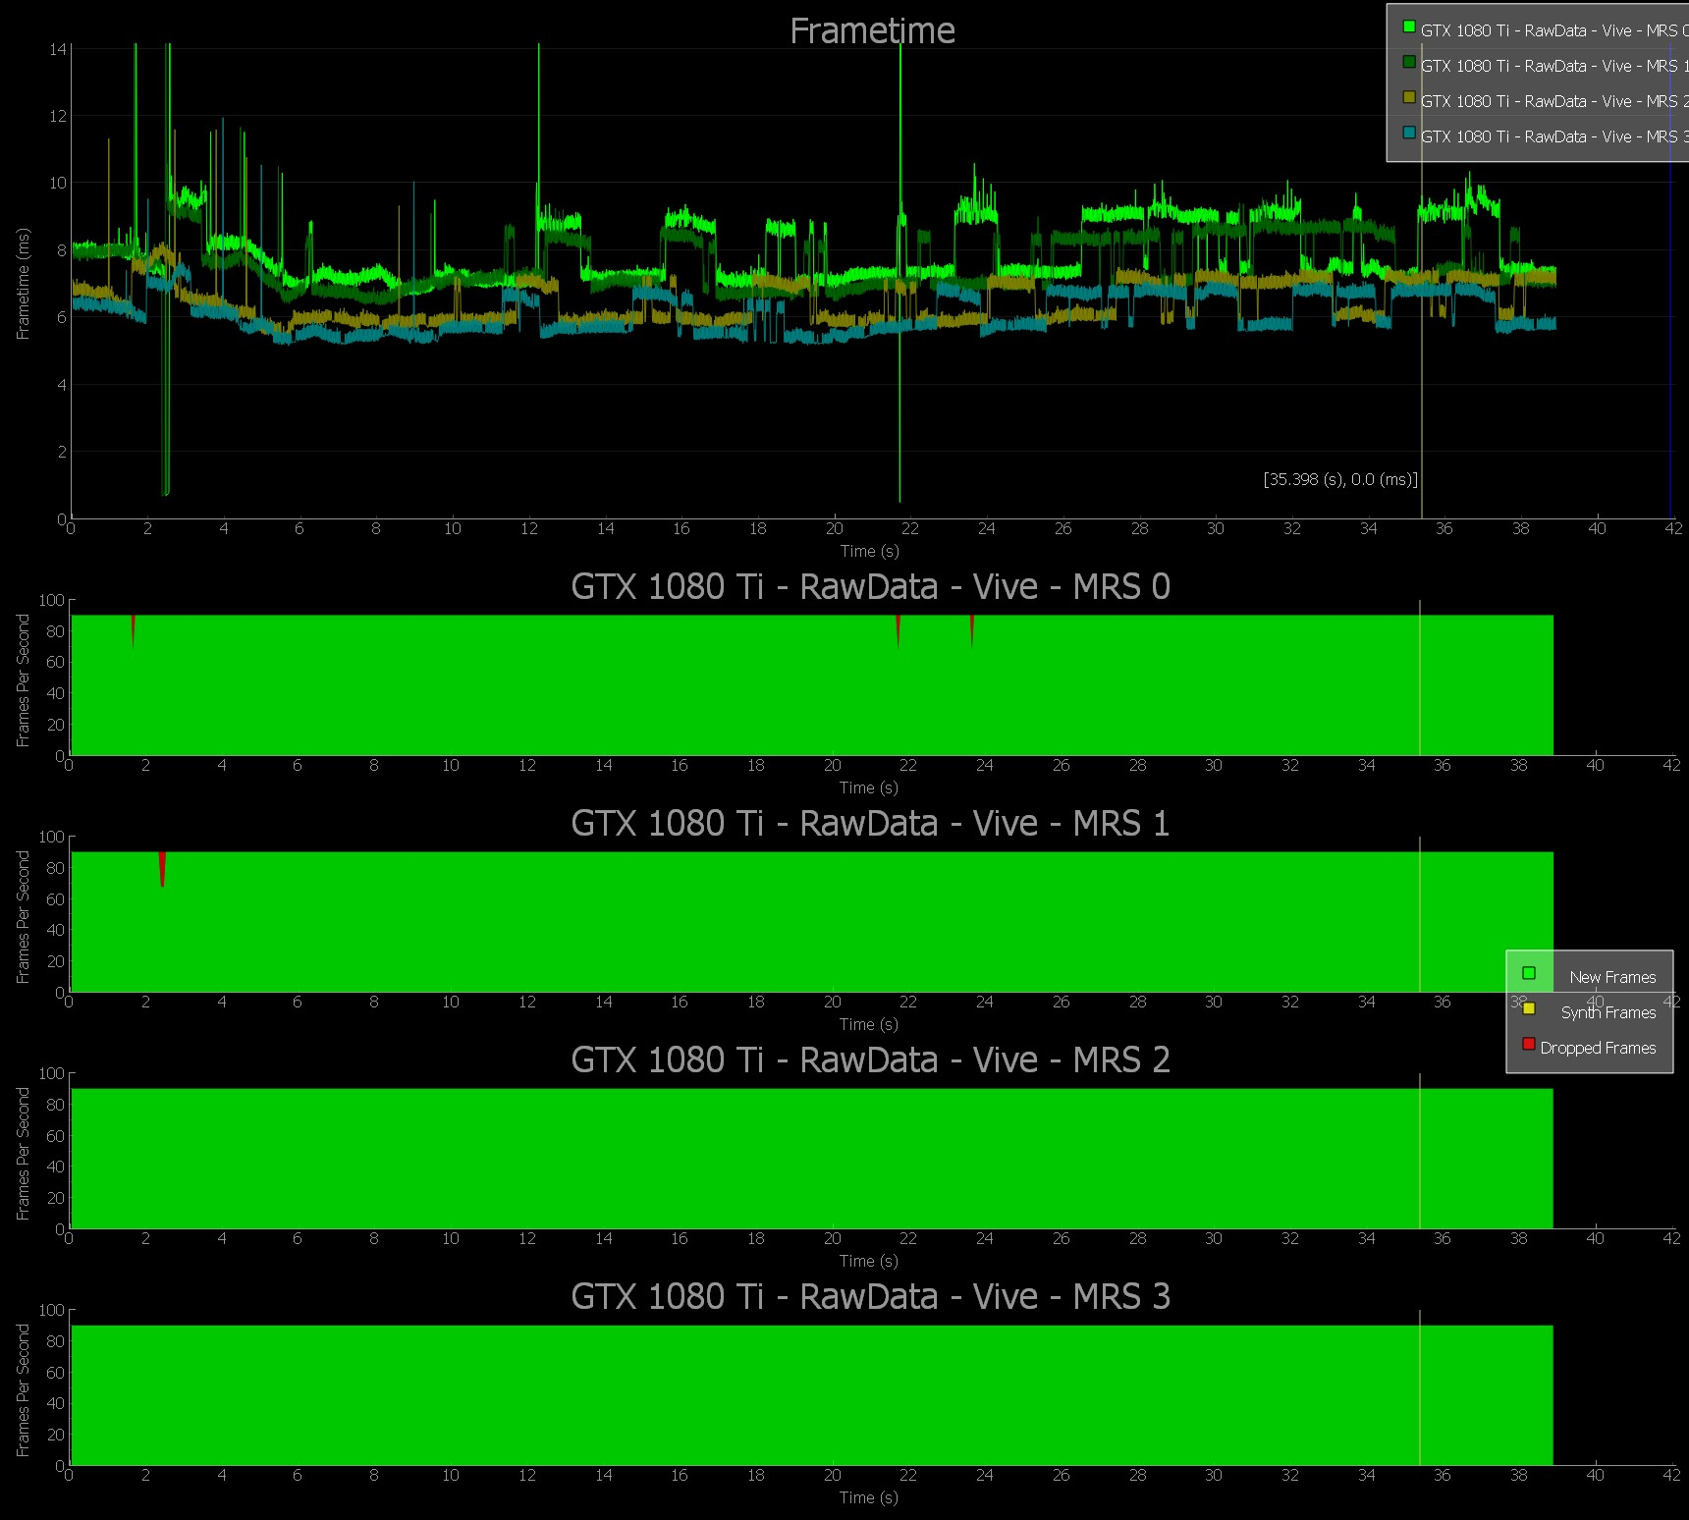Click the Frametime (ms) vertical axis label
The height and width of the screenshot is (1520, 1689).
click(x=24, y=284)
